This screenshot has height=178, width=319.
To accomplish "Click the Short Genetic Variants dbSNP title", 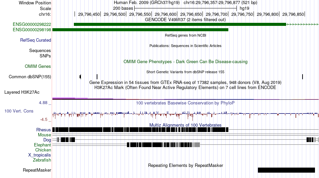I will (185, 72).
